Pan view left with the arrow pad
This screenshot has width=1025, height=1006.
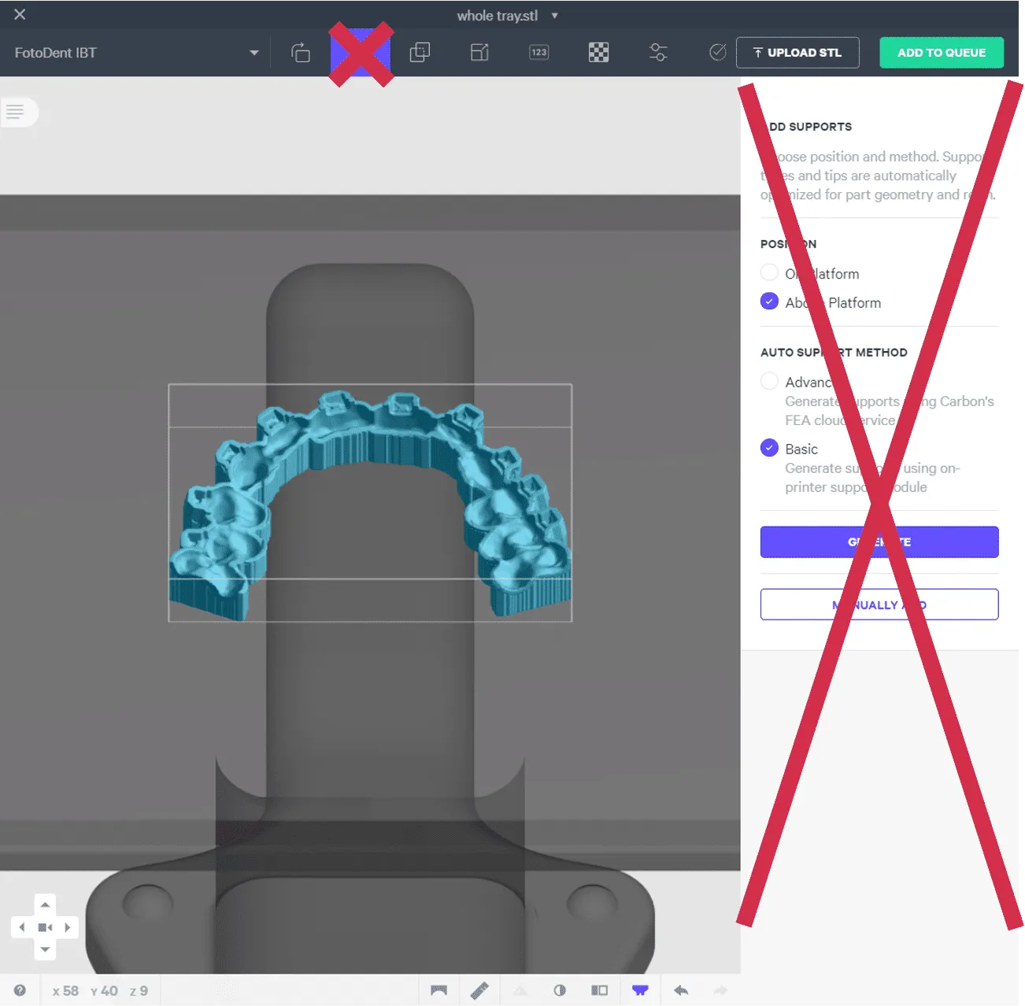point(22,927)
